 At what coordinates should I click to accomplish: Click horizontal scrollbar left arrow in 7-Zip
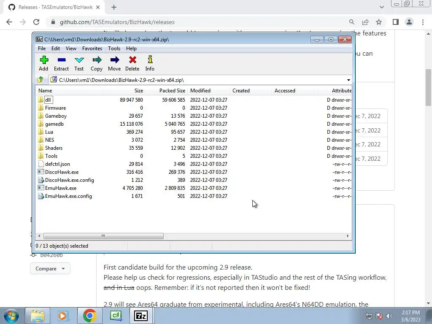click(39, 236)
